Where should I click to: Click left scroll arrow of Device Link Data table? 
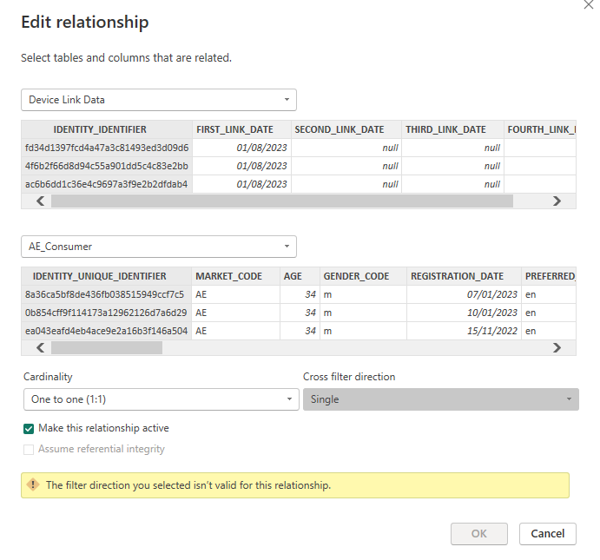click(40, 201)
